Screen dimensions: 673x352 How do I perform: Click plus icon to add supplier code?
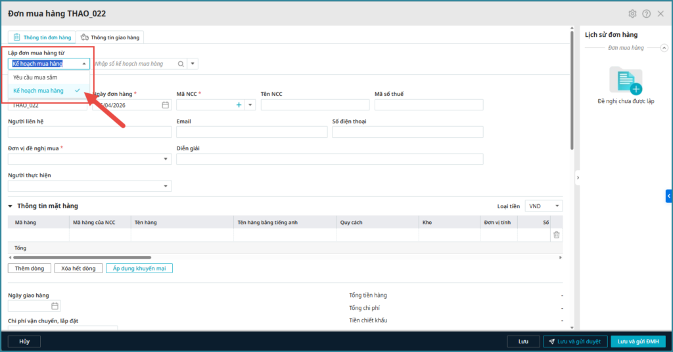click(x=239, y=105)
